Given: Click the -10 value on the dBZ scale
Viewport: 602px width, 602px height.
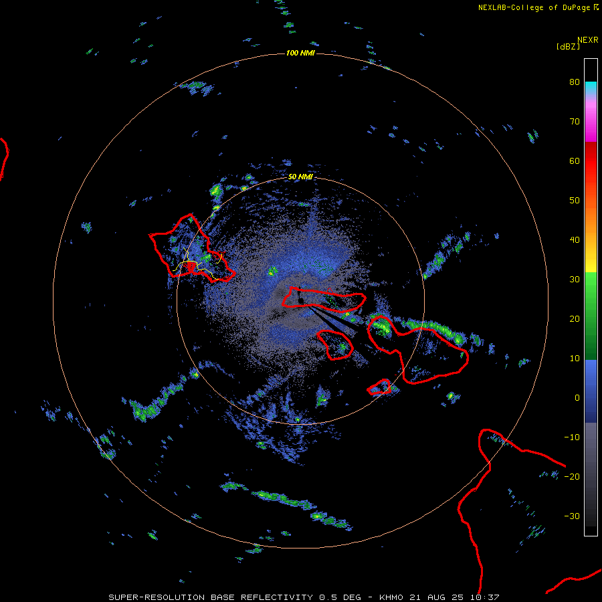Looking at the screenshot, I should coord(572,437).
